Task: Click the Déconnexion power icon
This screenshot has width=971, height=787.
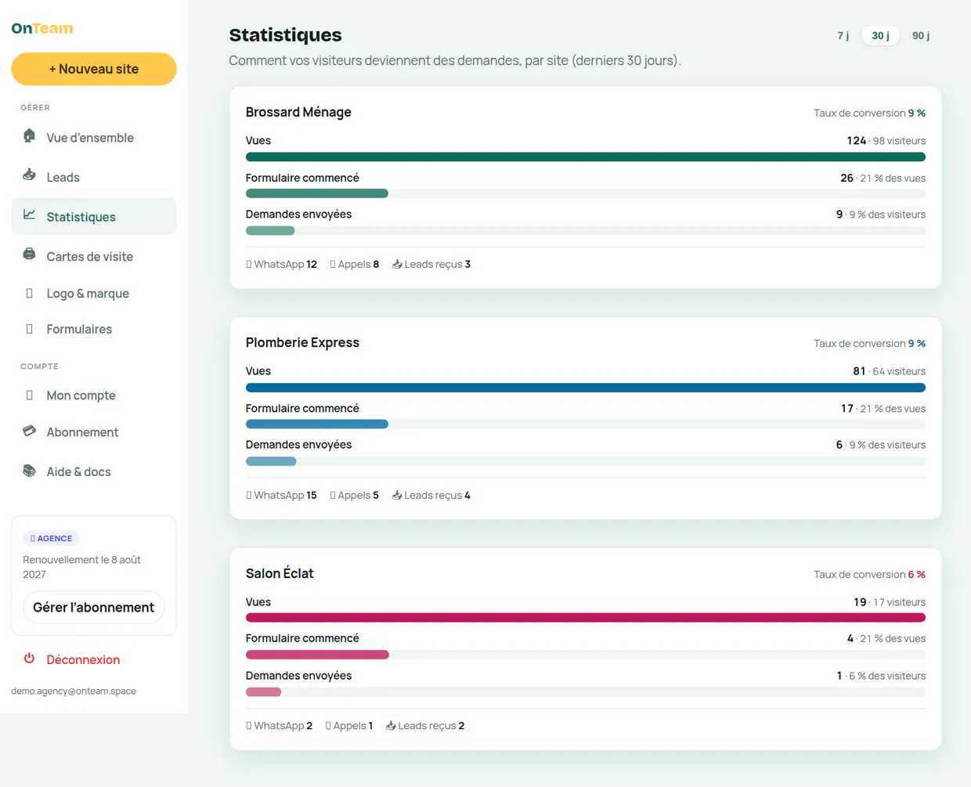Action: [x=30, y=659]
